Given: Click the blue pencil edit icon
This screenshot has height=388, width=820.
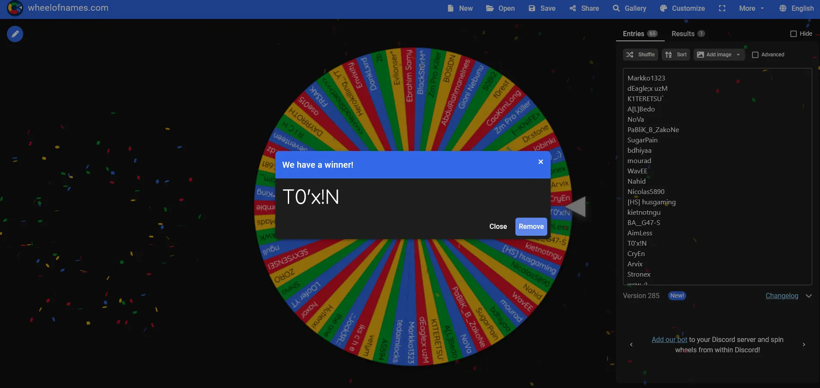Looking at the screenshot, I should [15, 34].
